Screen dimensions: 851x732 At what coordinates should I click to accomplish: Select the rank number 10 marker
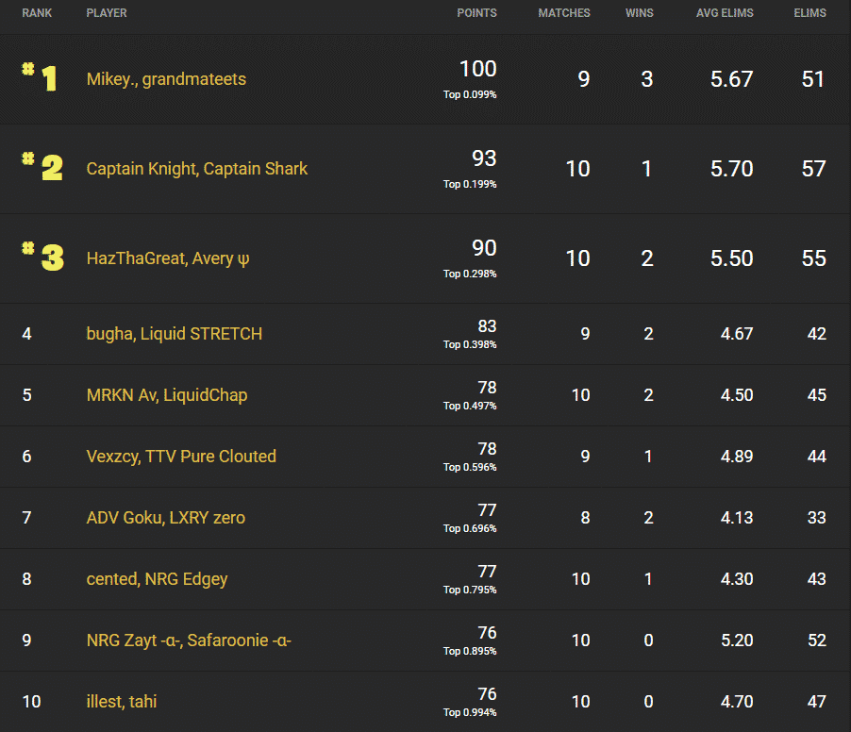coord(31,701)
